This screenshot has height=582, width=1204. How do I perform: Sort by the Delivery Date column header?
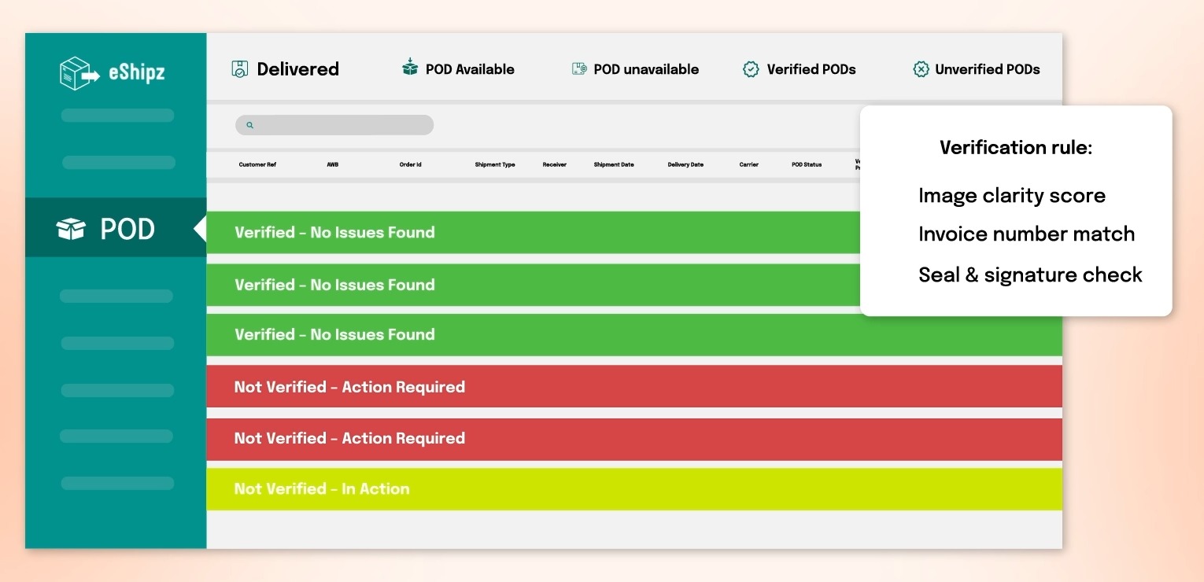[685, 165]
